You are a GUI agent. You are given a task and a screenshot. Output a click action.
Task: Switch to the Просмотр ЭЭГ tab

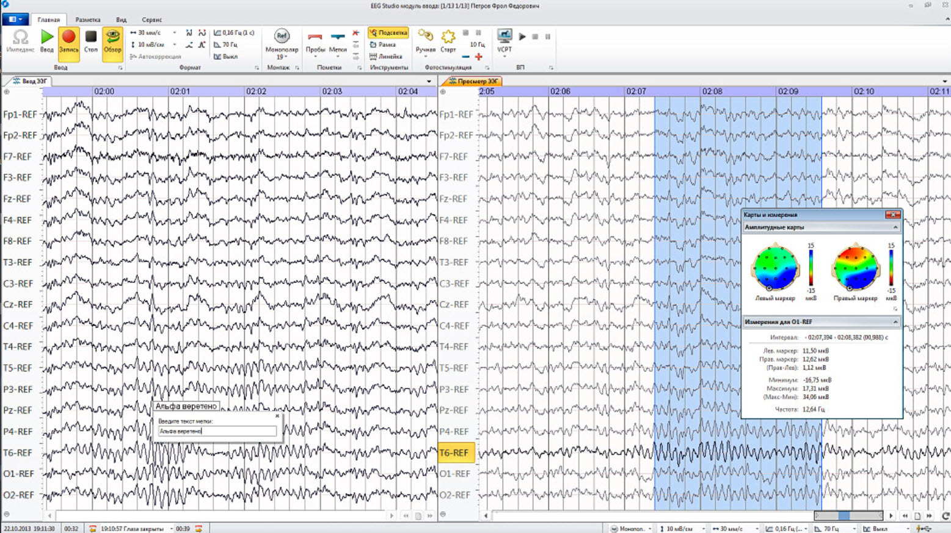tap(472, 80)
